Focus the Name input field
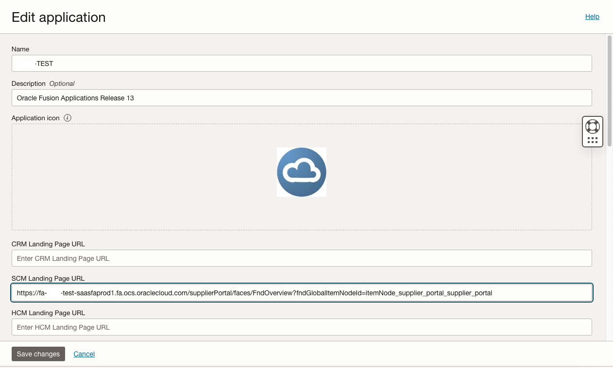This screenshot has height=368, width=613. coord(302,64)
